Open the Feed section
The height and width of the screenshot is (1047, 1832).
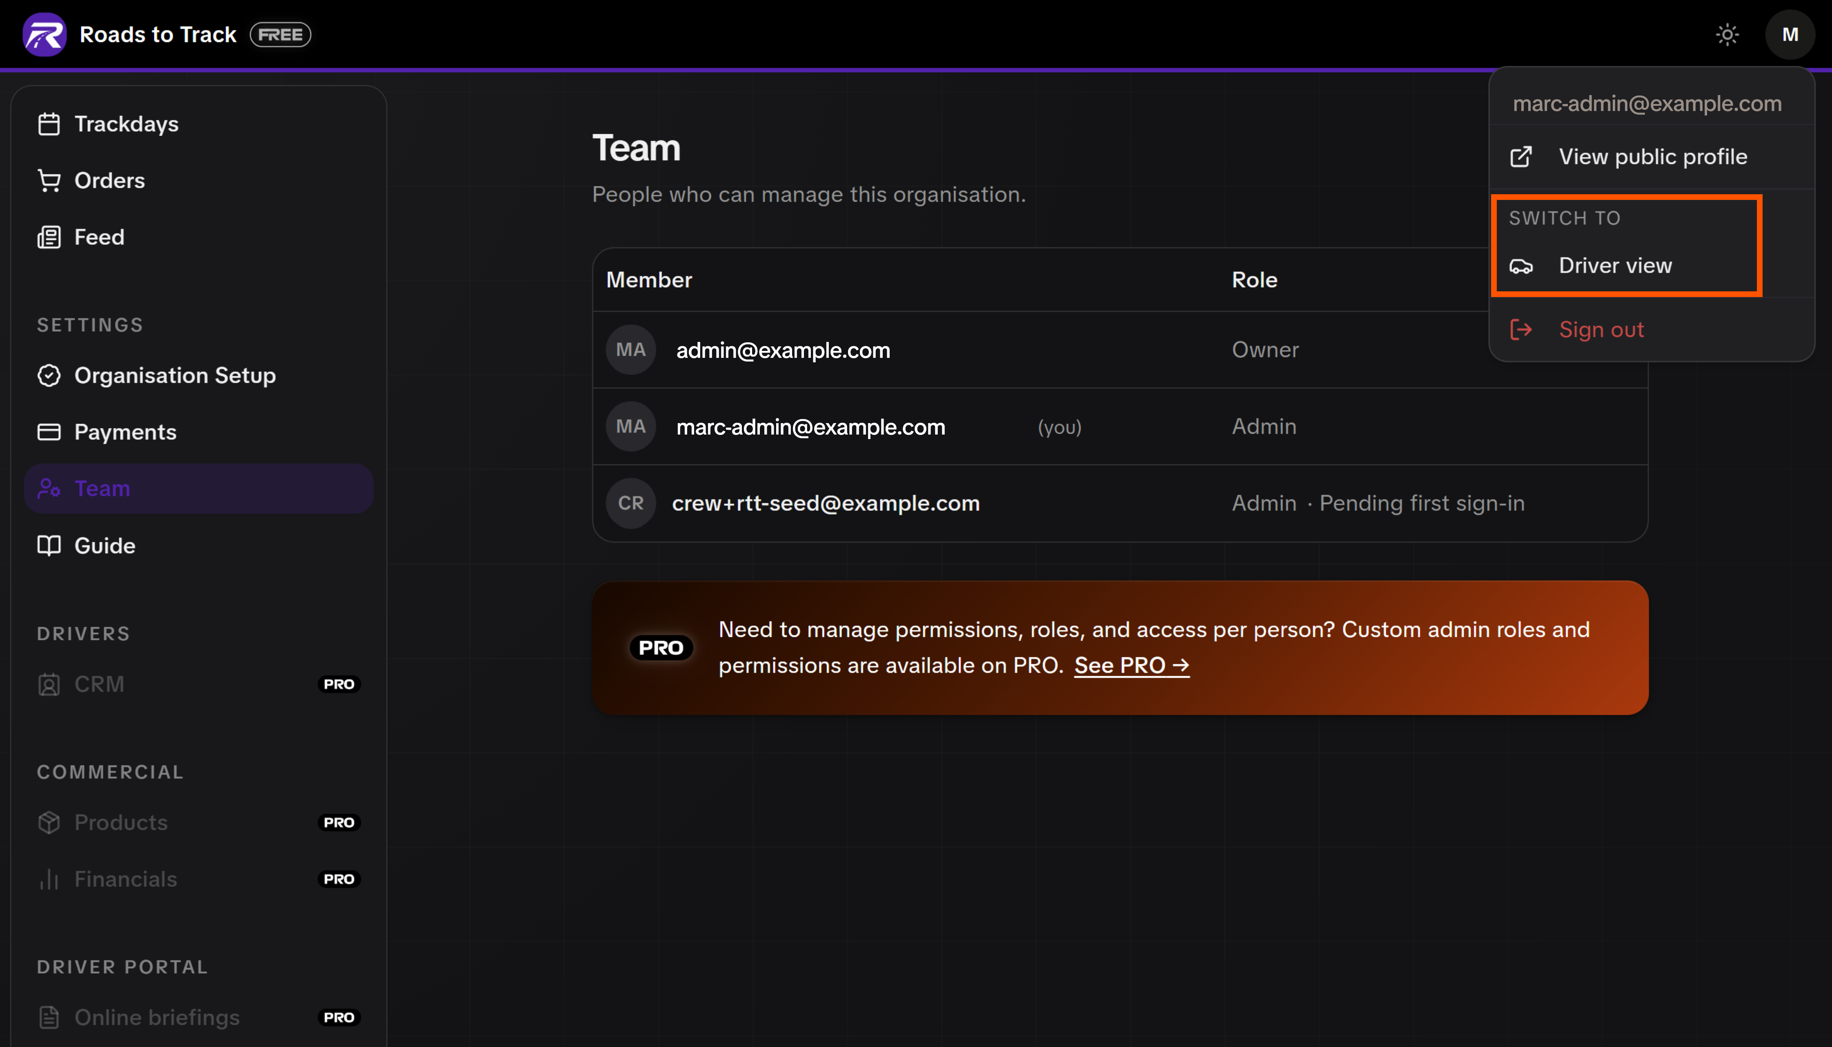pyautogui.click(x=198, y=237)
